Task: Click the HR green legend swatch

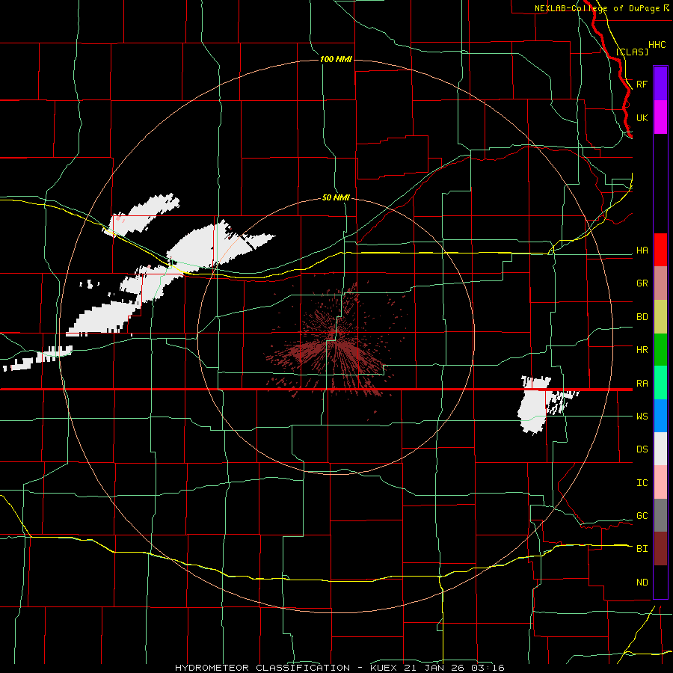Action: tap(660, 350)
